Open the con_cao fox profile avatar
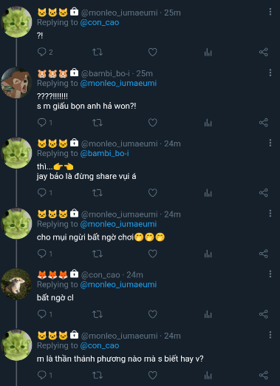This screenshot has width=280, height=386. point(16,284)
